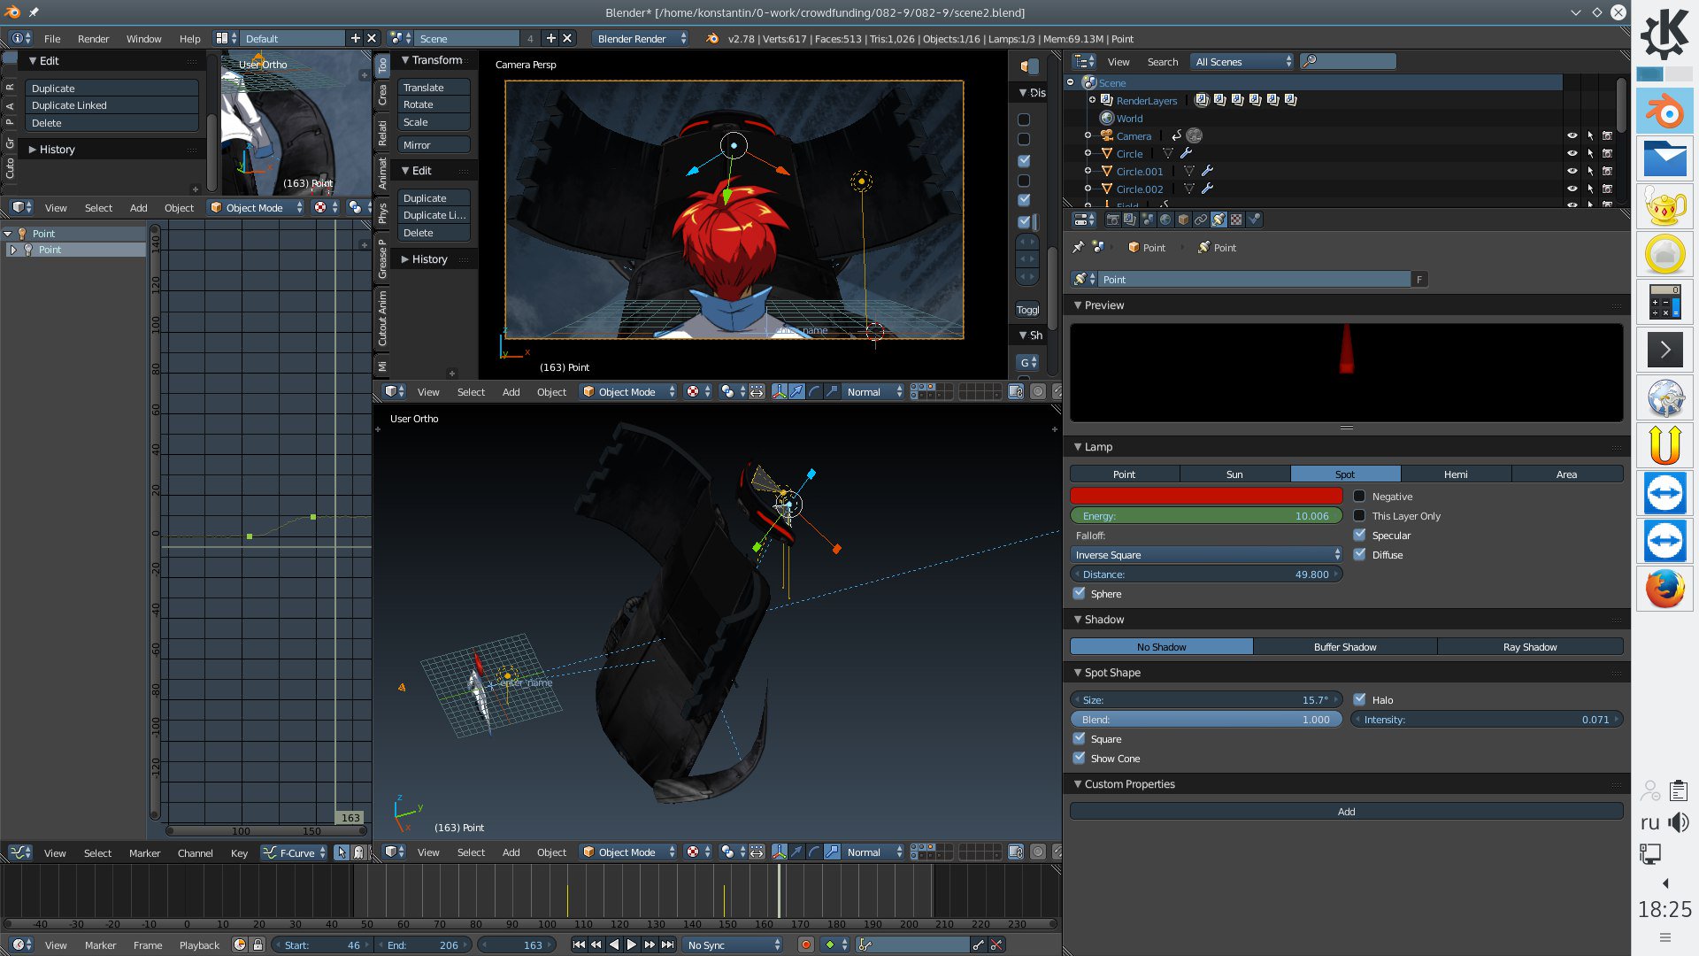Click the play animation button
The image size is (1699, 956).
pyautogui.click(x=632, y=944)
